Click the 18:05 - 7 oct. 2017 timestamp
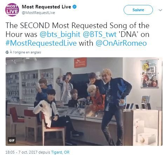This screenshot has width=166, height=155. (x=21, y=152)
